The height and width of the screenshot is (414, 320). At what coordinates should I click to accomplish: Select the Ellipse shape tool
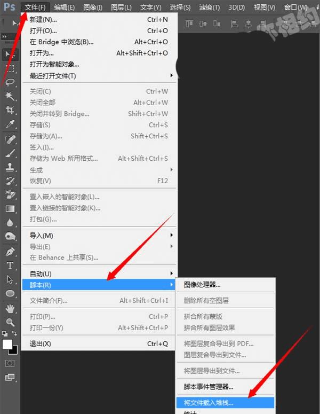[x=10, y=293]
